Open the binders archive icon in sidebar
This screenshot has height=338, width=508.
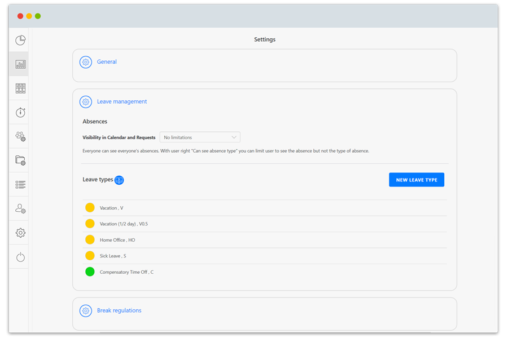[x=20, y=88]
